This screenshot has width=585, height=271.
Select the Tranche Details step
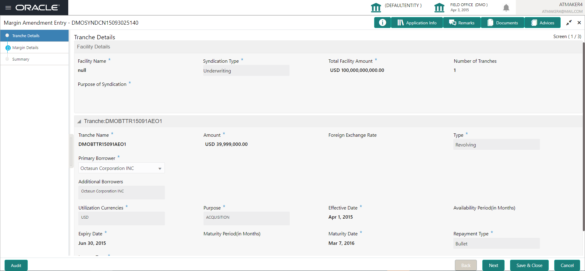[34, 36]
